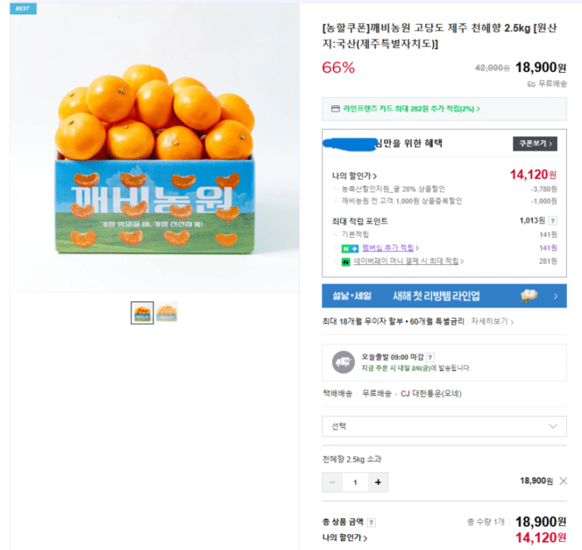Image resolution: width=582 pixels, height=550 pixels.
Task: Click the delivery truck icon
Action: (343, 362)
